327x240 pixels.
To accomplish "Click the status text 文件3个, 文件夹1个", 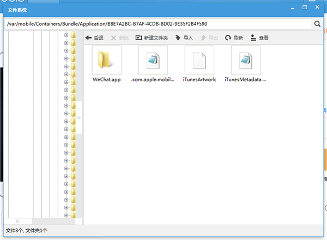I will 27,230.
